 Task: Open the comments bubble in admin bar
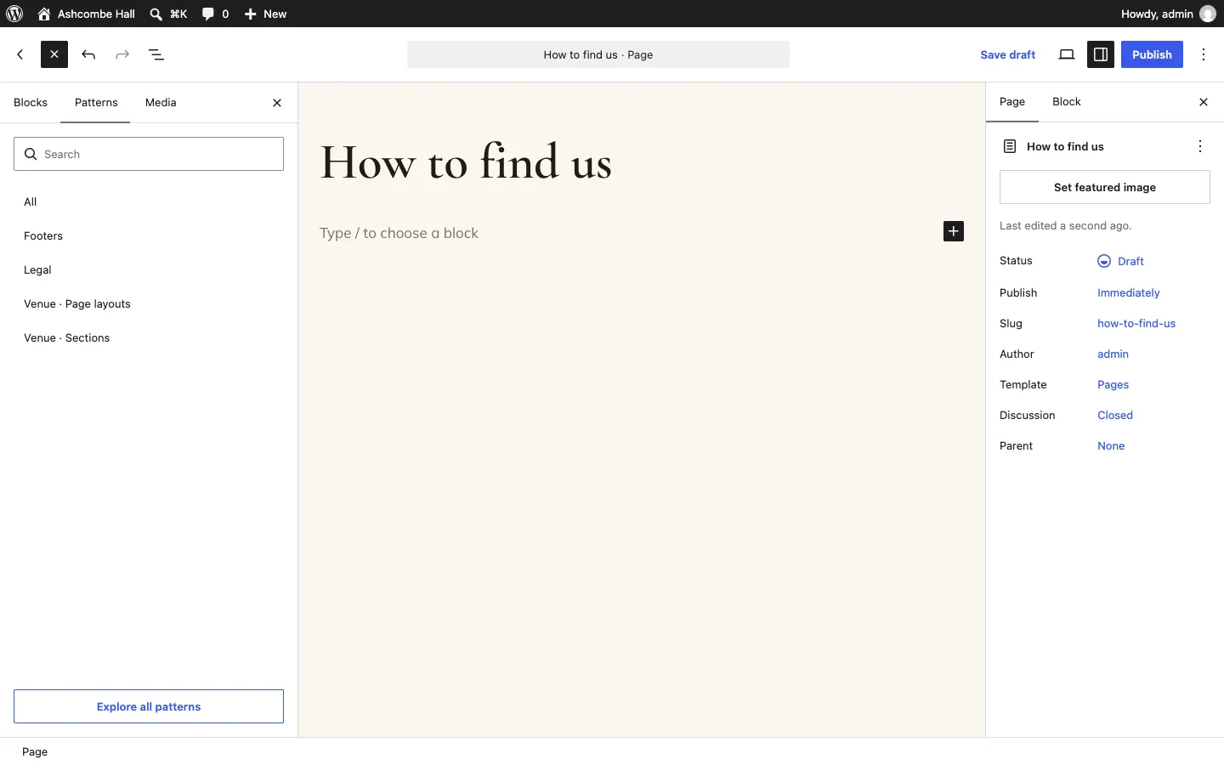tap(216, 14)
